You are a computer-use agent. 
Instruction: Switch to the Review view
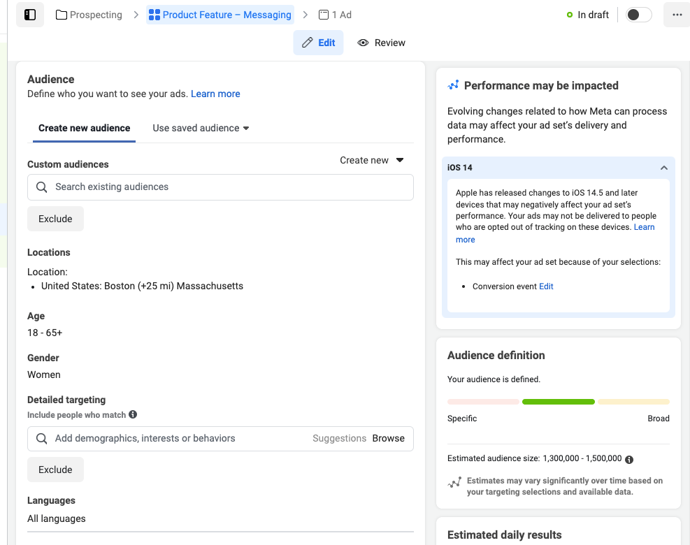tap(381, 43)
